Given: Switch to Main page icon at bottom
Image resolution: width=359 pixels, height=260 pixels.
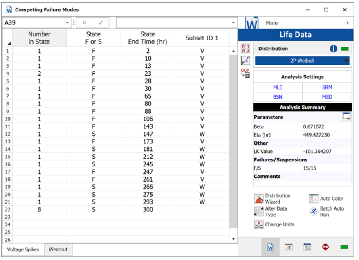Looking at the screenshot, I should pyautogui.click(x=270, y=247).
